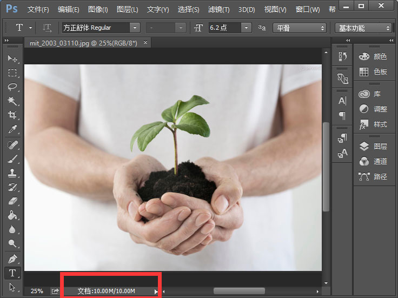Select the Paint Bucket tool
The image size is (398, 298).
coord(12,215)
